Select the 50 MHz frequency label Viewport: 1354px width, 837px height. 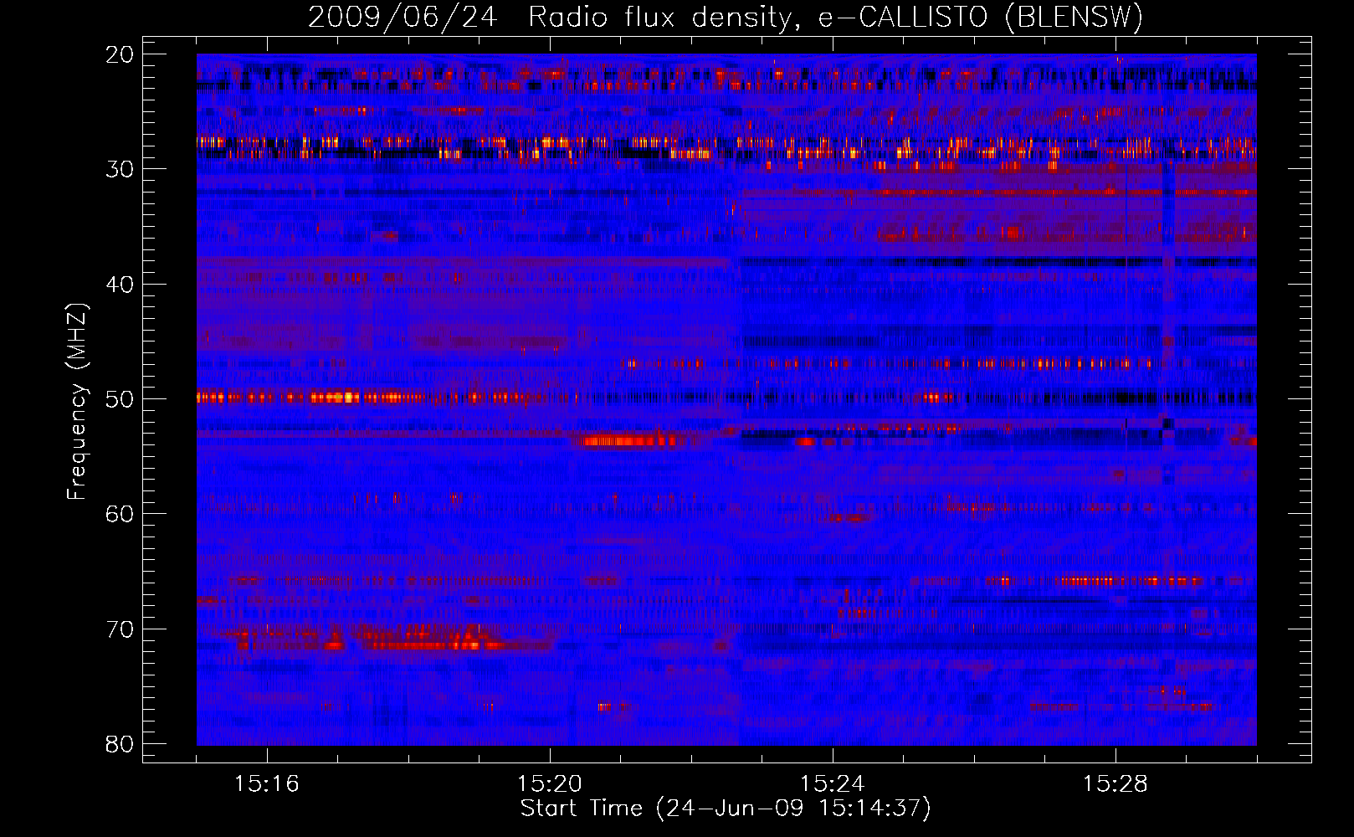pyautogui.click(x=120, y=399)
